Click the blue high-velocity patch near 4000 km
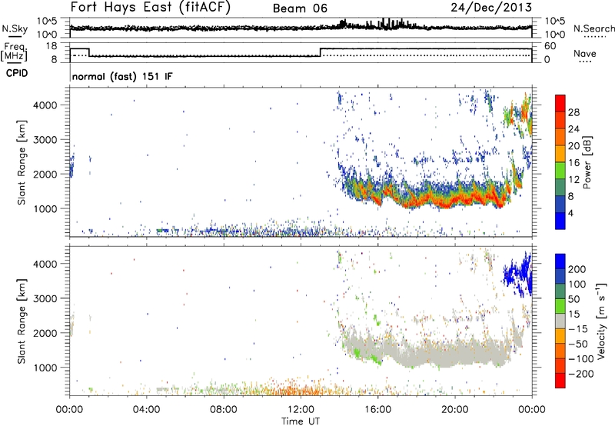 [517, 273]
